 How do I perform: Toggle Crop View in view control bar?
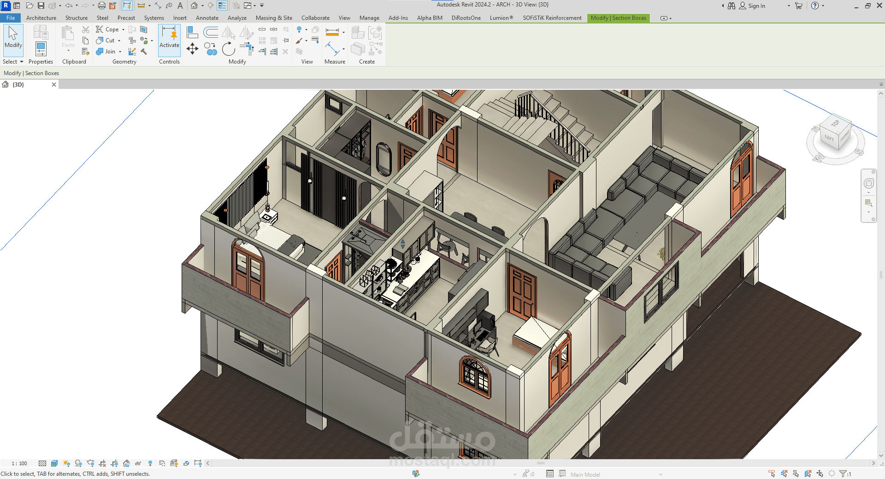102,463
